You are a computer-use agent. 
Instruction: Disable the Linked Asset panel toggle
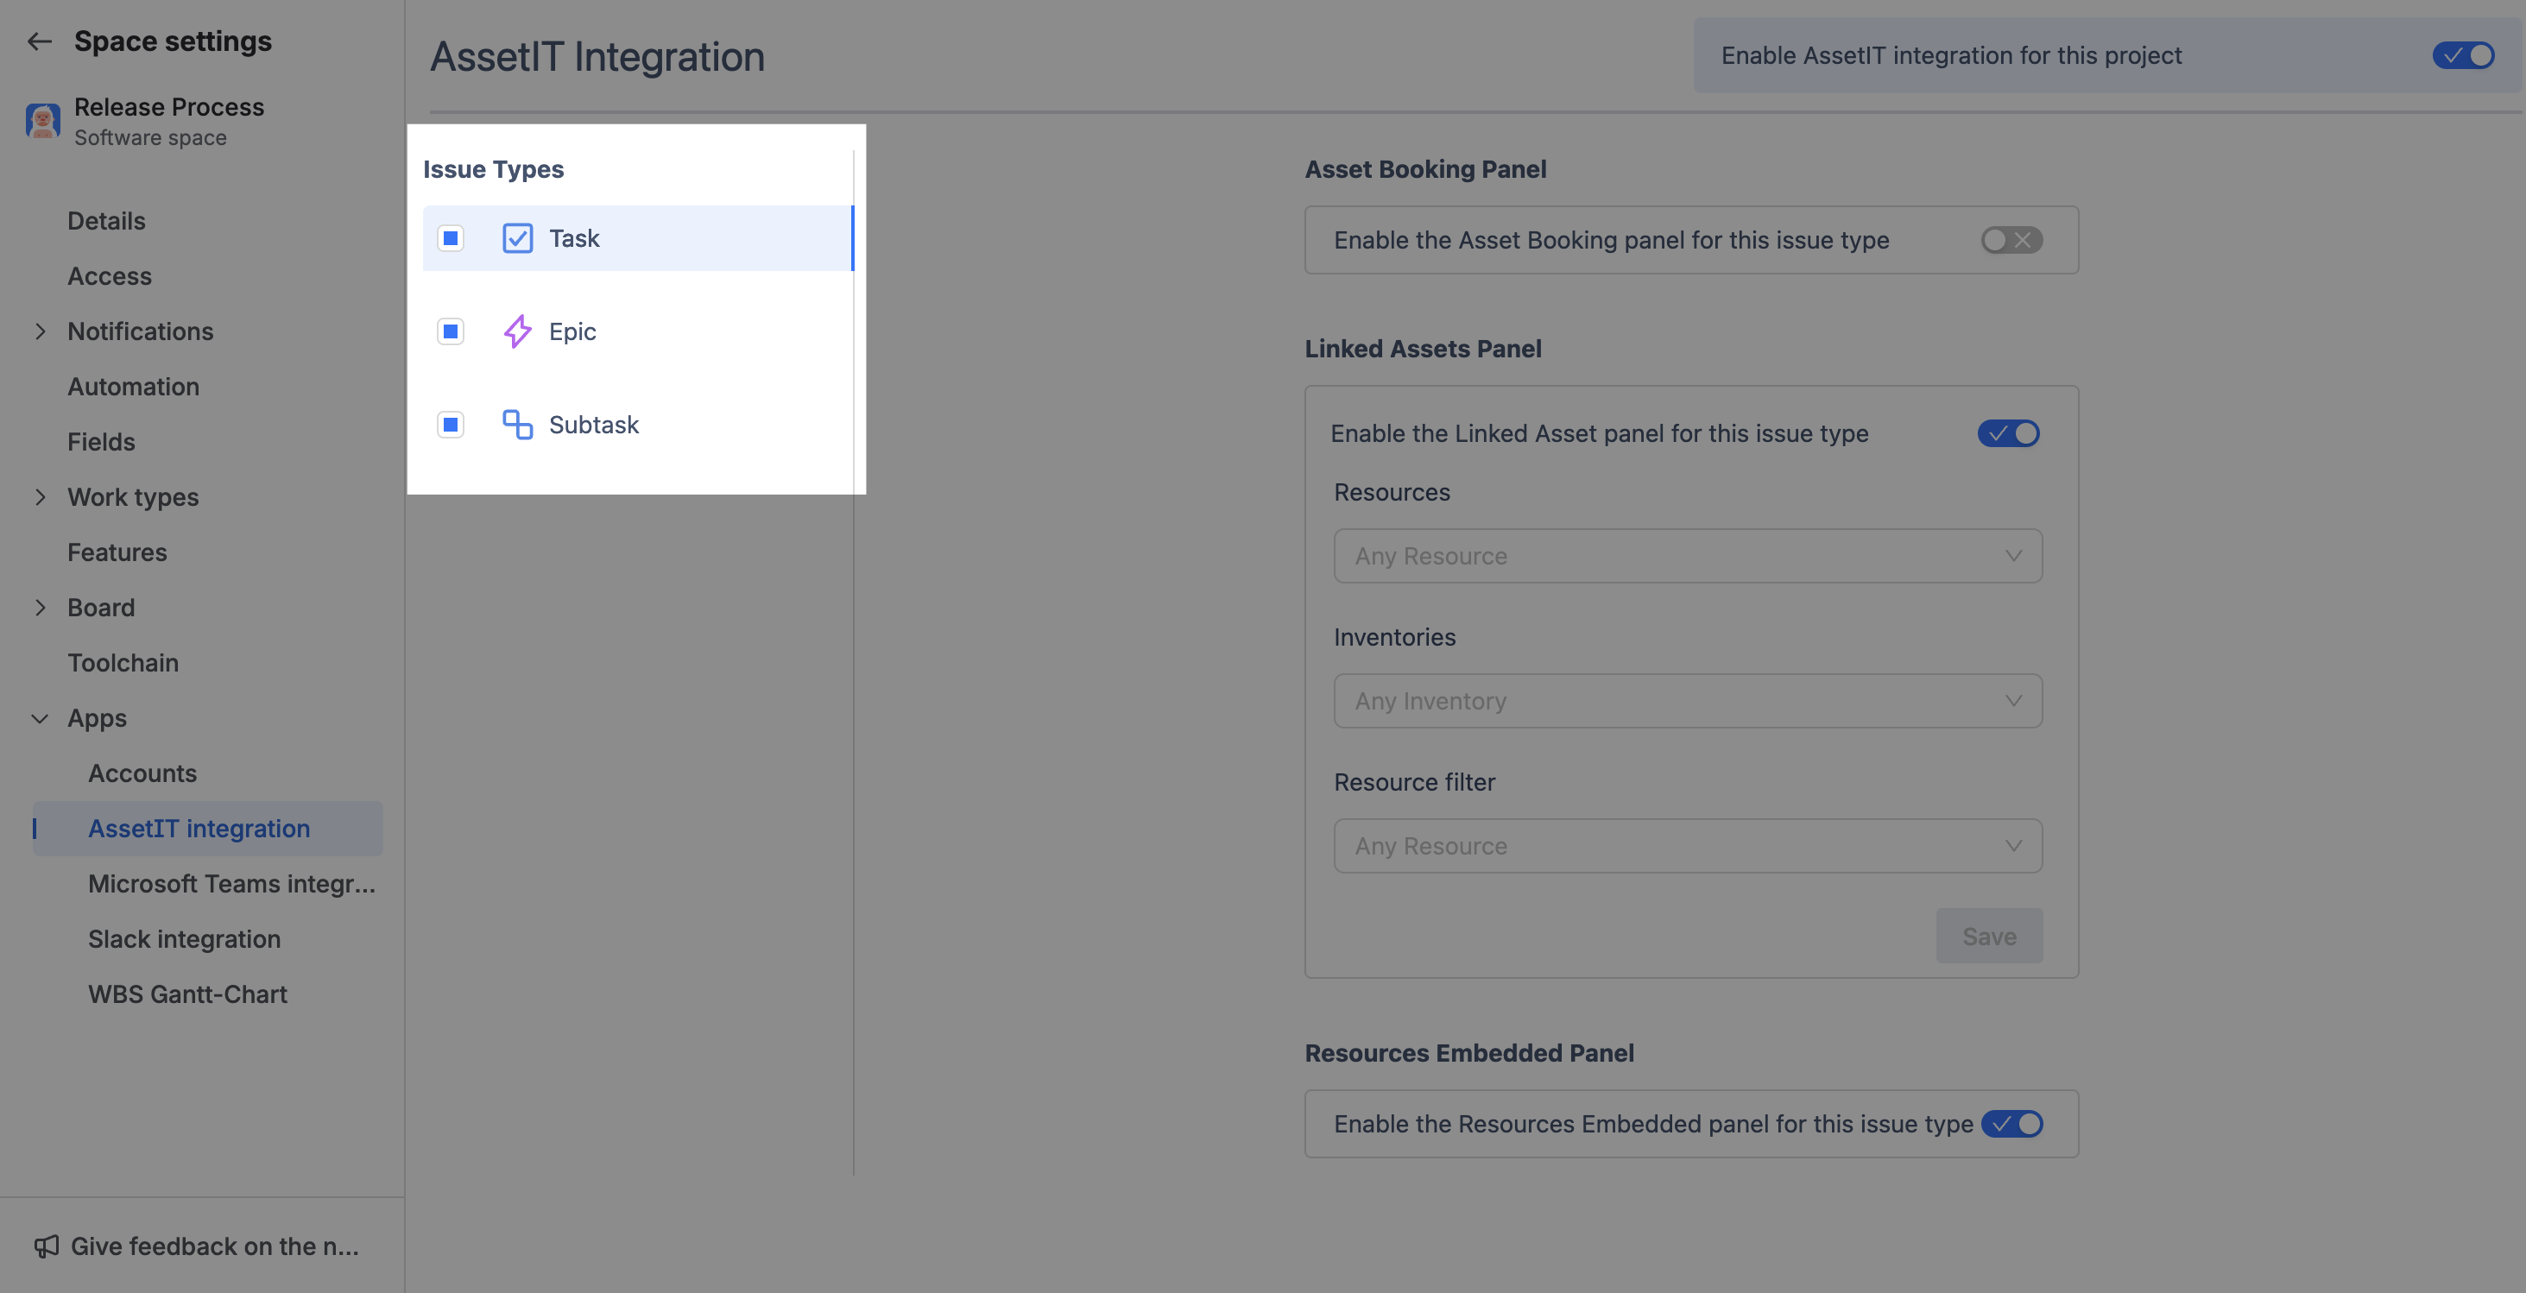coord(2007,433)
